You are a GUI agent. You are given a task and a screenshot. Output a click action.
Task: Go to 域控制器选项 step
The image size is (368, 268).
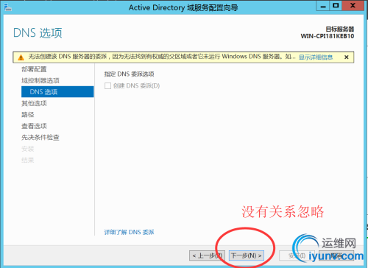point(40,80)
